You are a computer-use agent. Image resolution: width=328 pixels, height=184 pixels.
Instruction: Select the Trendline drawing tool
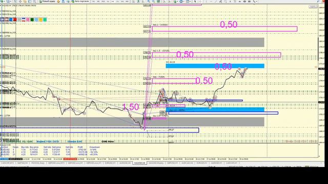point(216,1)
